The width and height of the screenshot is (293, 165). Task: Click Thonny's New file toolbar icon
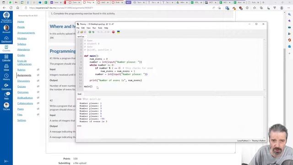click(78, 32)
